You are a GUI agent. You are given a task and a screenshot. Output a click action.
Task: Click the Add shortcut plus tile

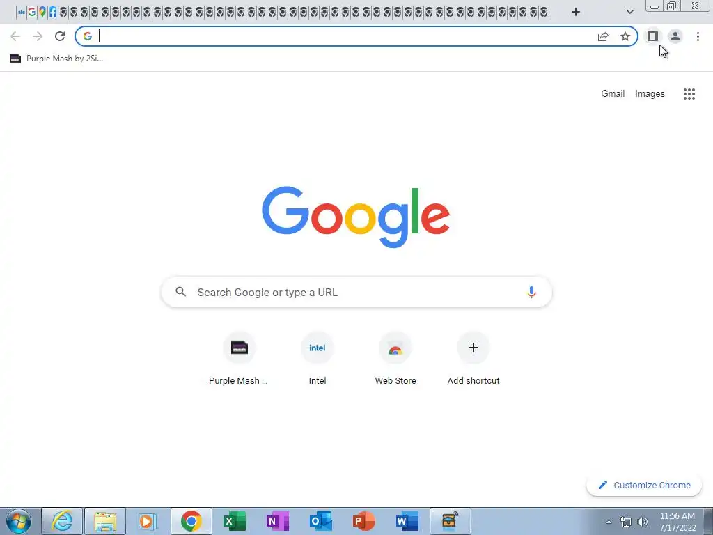click(473, 359)
